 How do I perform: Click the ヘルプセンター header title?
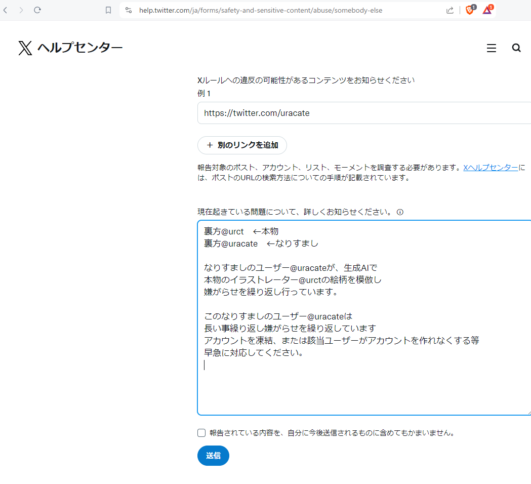(80, 48)
